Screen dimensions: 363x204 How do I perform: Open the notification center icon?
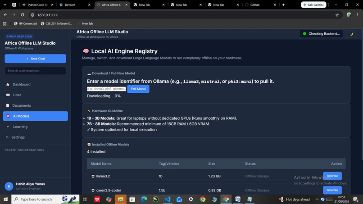pos(356,199)
